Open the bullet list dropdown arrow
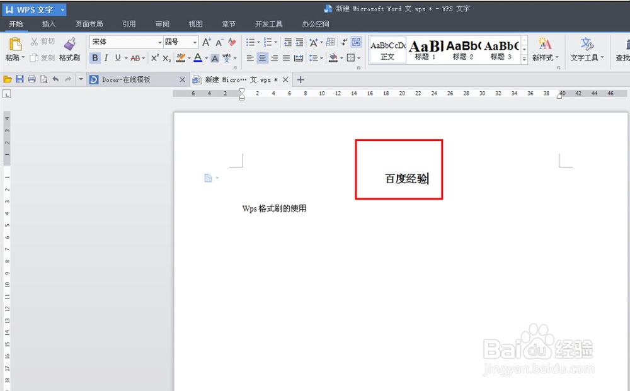 pos(258,42)
